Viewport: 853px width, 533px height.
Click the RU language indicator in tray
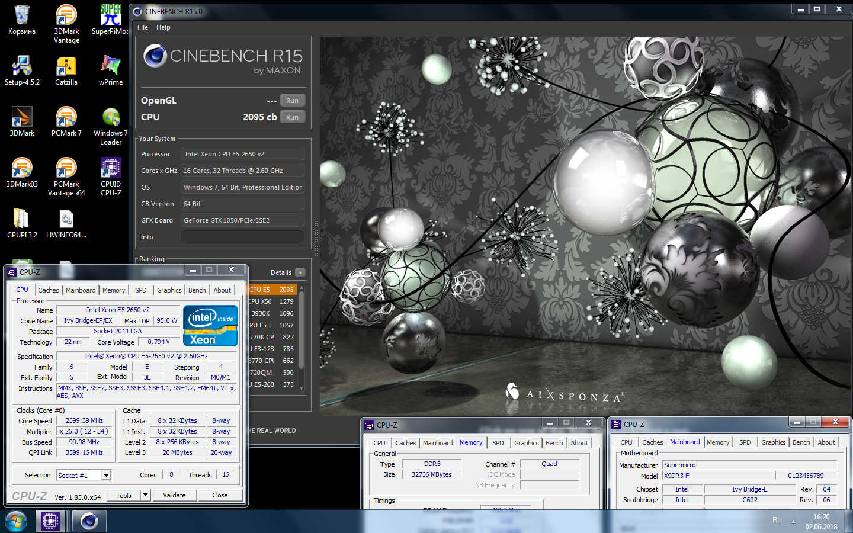click(x=777, y=520)
